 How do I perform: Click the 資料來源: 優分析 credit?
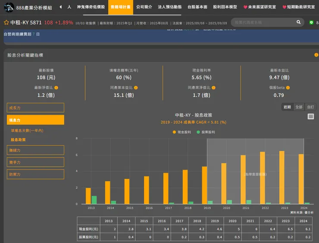tap(302, 212)
